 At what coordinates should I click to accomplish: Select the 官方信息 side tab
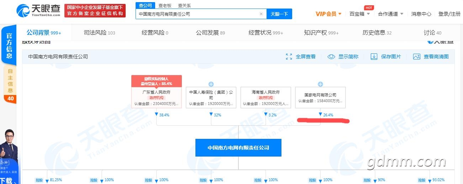(x=9, y=46)
